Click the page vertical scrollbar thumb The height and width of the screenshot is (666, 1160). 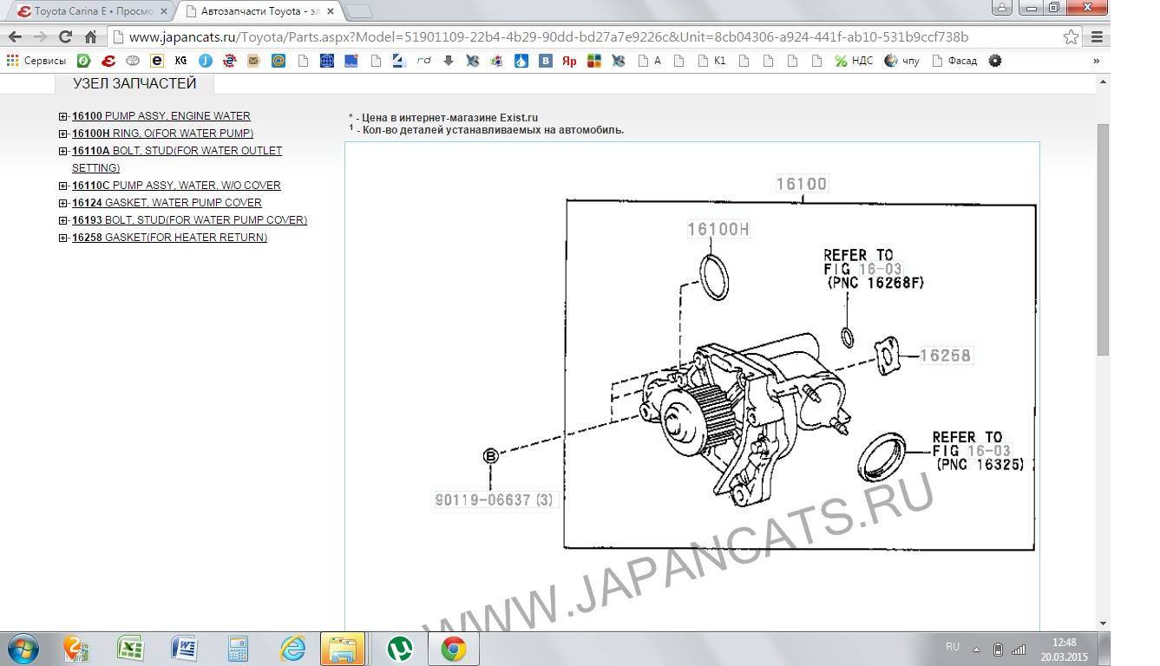pyautogui.click(x=1103, y=238)
